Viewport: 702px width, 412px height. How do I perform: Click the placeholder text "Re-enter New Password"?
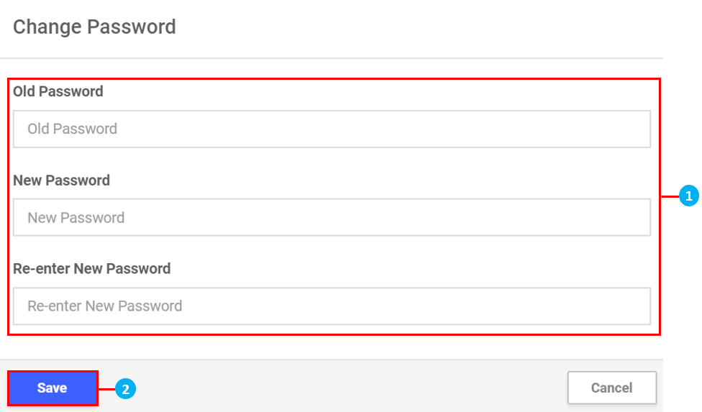click(104, 306)
